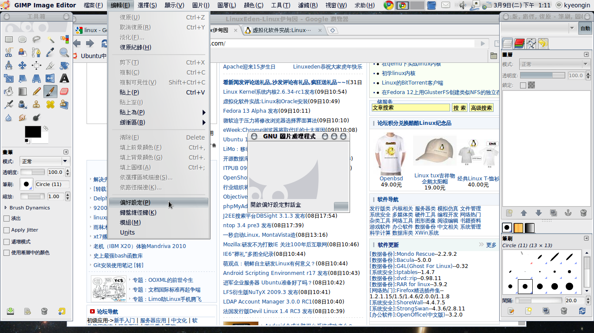Choose the Heal bandage tool
The image size is (594, 333).
tap(50, 104)
